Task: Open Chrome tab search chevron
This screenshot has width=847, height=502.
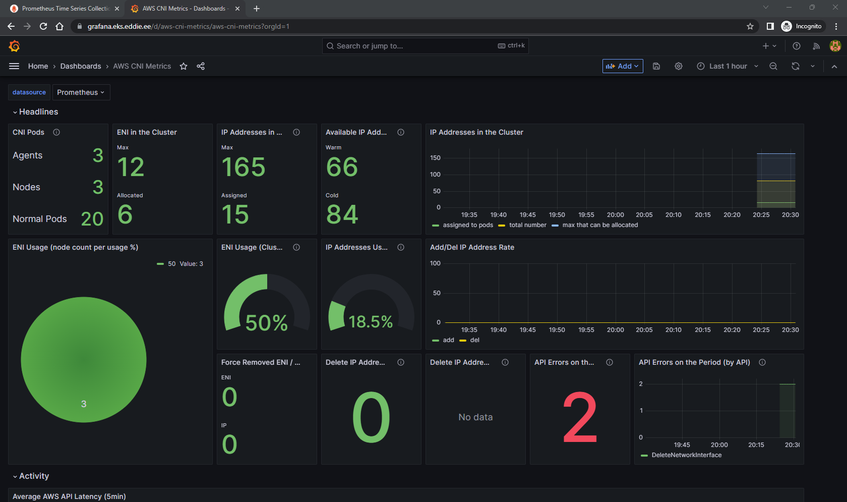Action: 766,8
